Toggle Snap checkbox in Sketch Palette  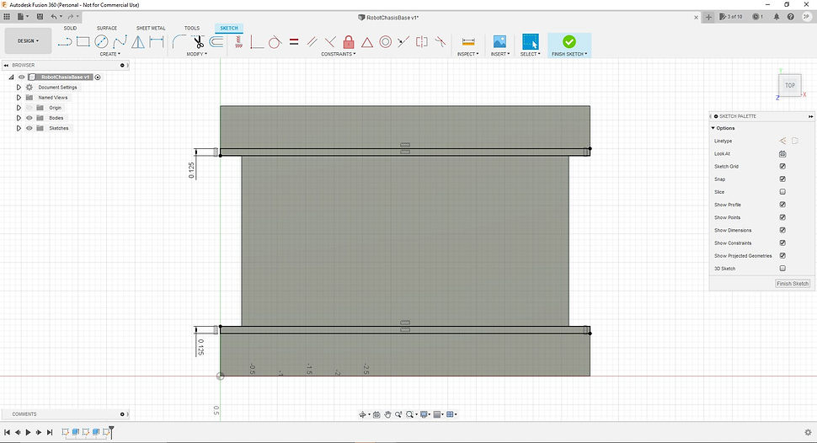click(782, 179)
